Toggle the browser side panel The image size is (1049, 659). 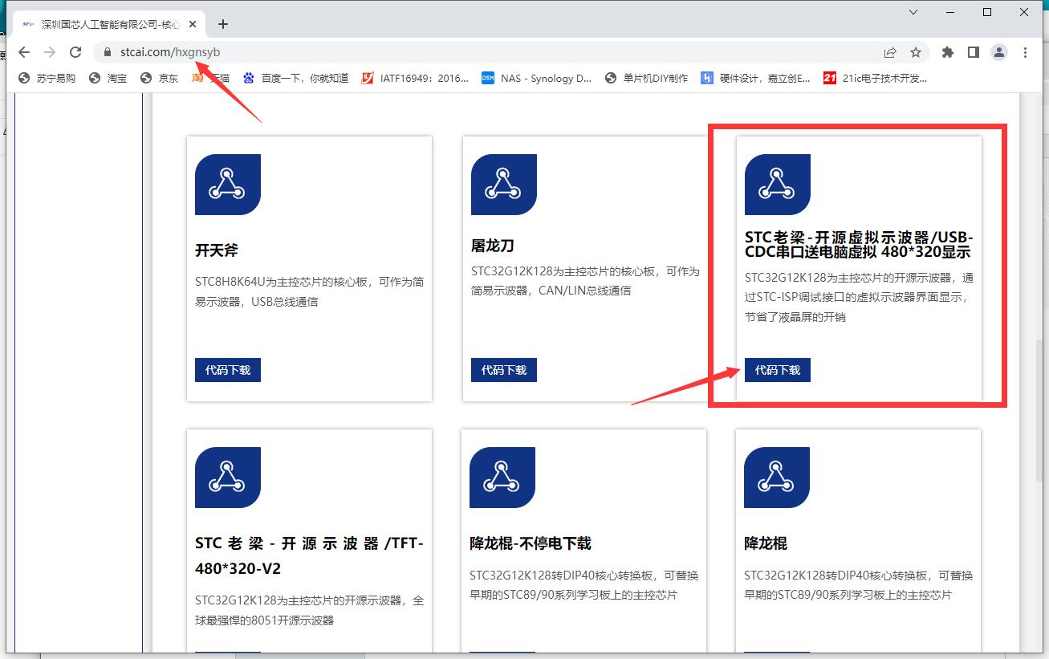[x=974, y=52]
